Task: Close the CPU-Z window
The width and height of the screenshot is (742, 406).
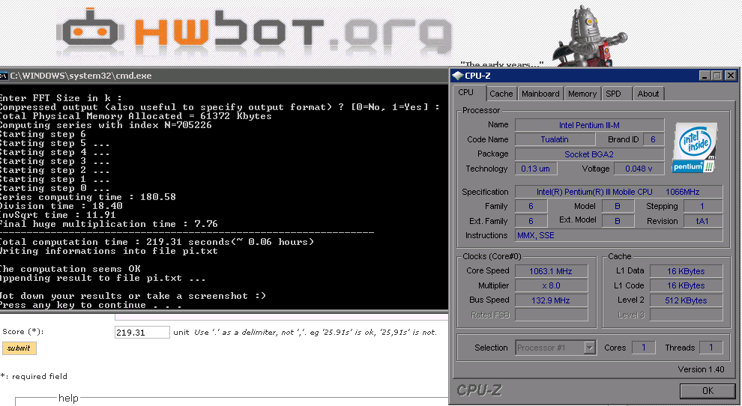Action: [730, 76]
